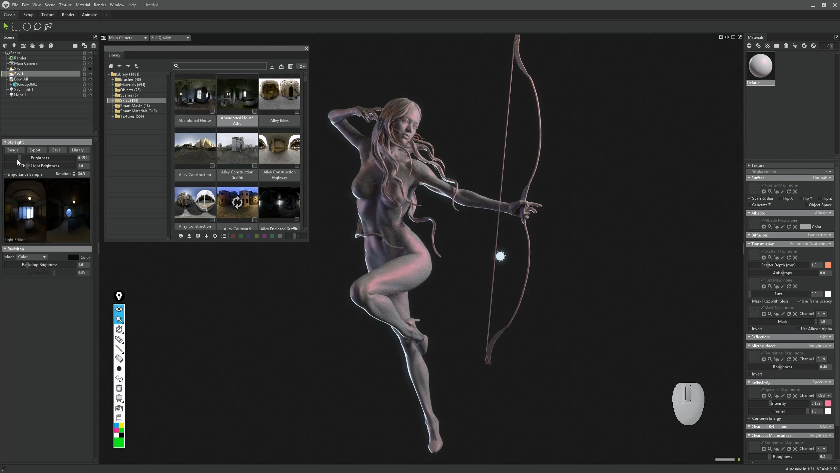
Task: Uncheck Conserve Energy option
Action: point(750,418)
